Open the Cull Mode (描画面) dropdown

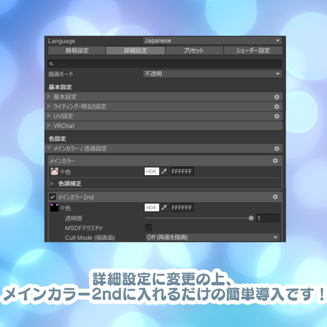click(x=212, y=238)
